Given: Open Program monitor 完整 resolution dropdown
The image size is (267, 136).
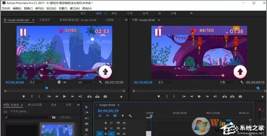Looking at the screenshot, I should pos(228,82).
